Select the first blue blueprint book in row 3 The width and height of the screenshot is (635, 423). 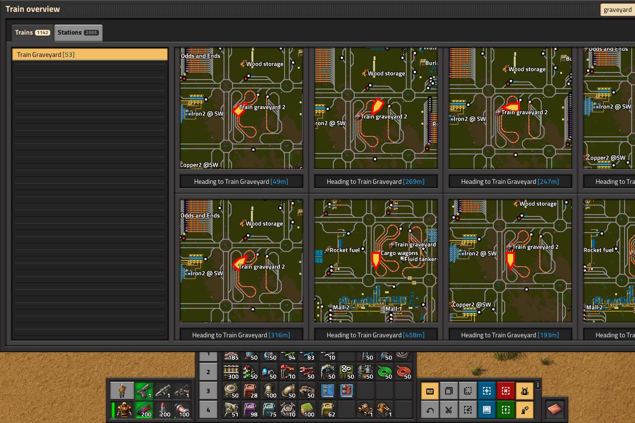(x=327, y=391)
